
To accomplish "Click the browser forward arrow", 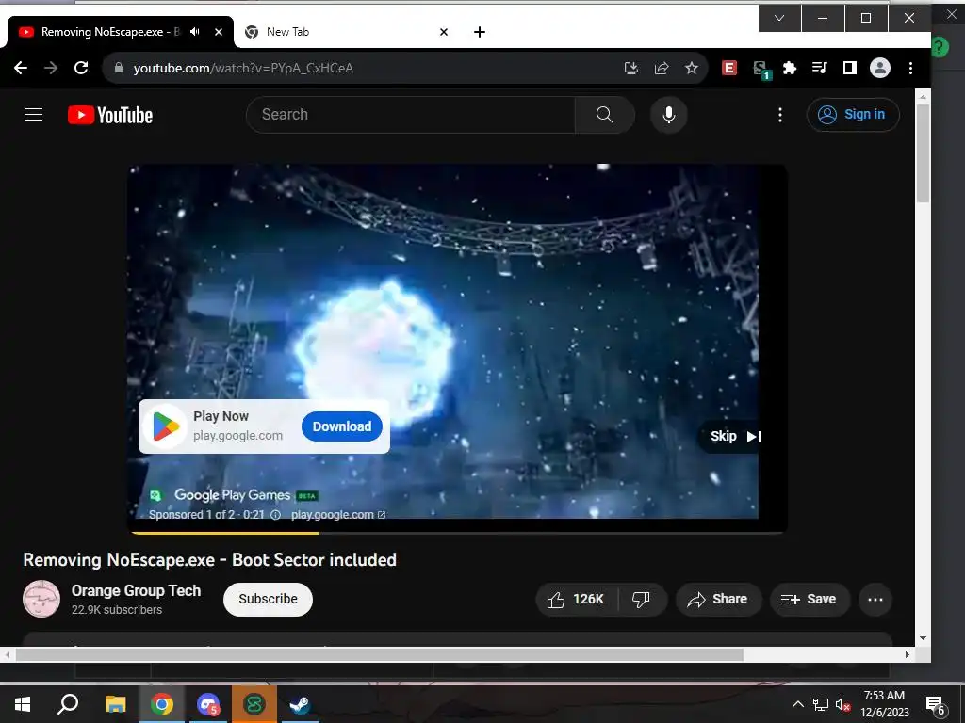I will [51, 68].
